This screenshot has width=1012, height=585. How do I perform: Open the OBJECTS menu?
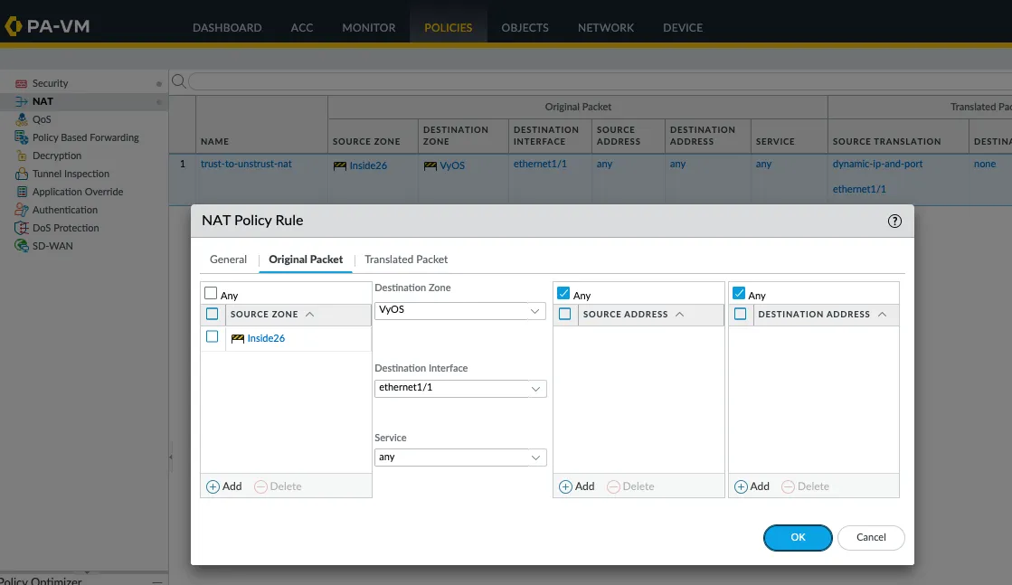tap(525, 27)
